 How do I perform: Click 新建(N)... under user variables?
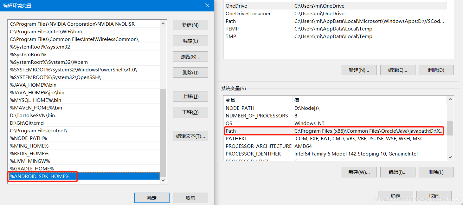pyautogui.click(x=359, y=70)
